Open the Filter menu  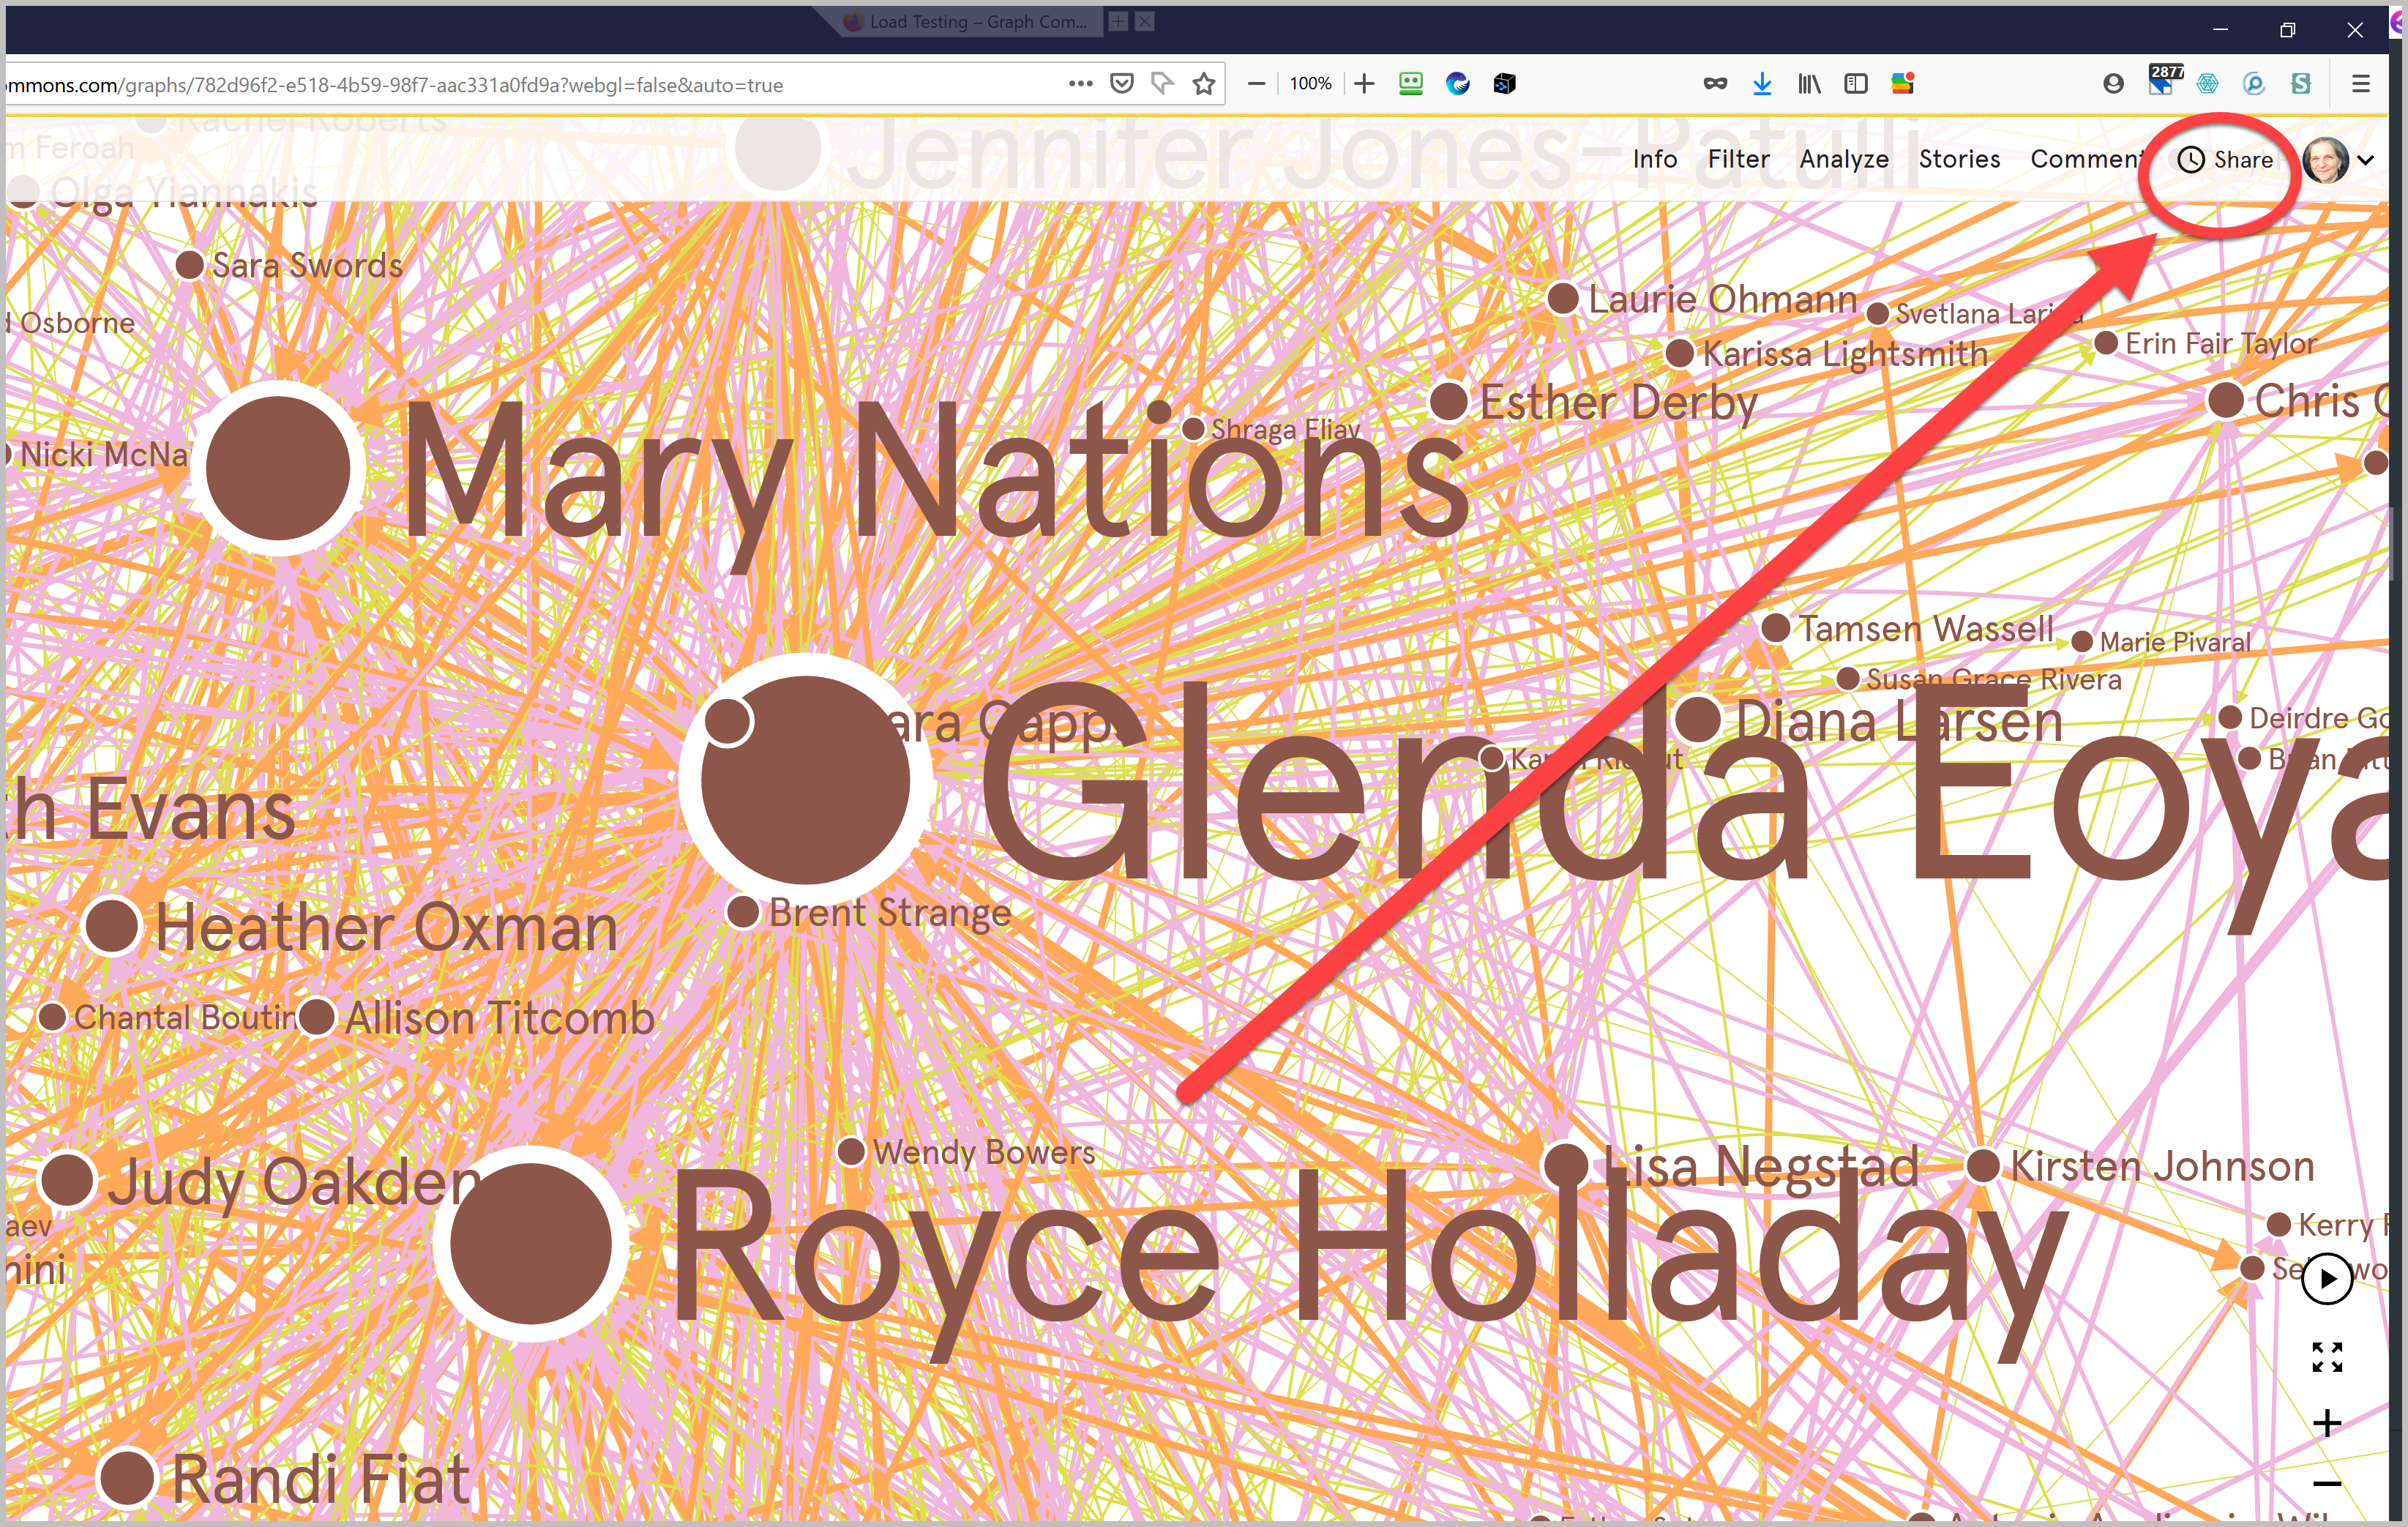point(1738,159)
